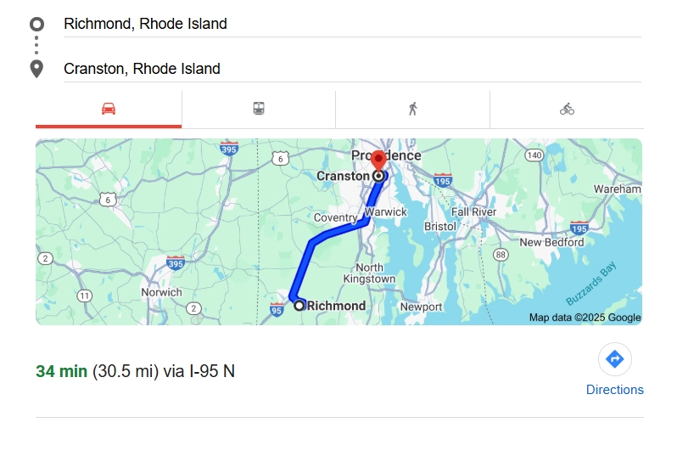Click the destination pin icon beside Cranston

36,69
